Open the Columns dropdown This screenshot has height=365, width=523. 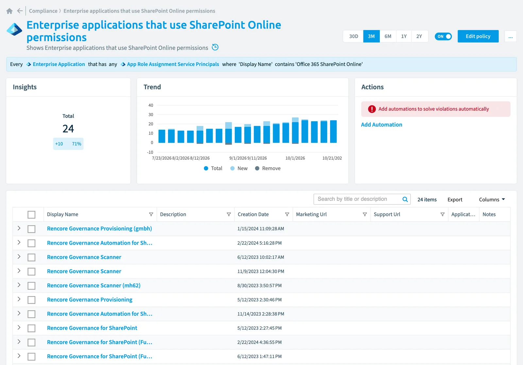point(492,199)
